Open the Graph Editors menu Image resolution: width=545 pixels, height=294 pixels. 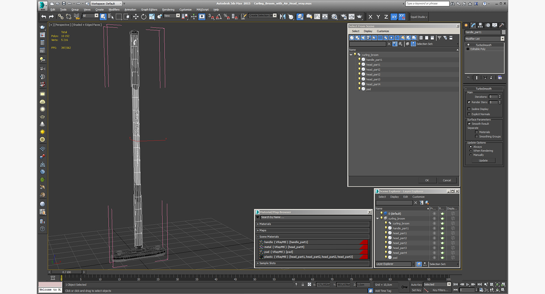pos(149,10)
